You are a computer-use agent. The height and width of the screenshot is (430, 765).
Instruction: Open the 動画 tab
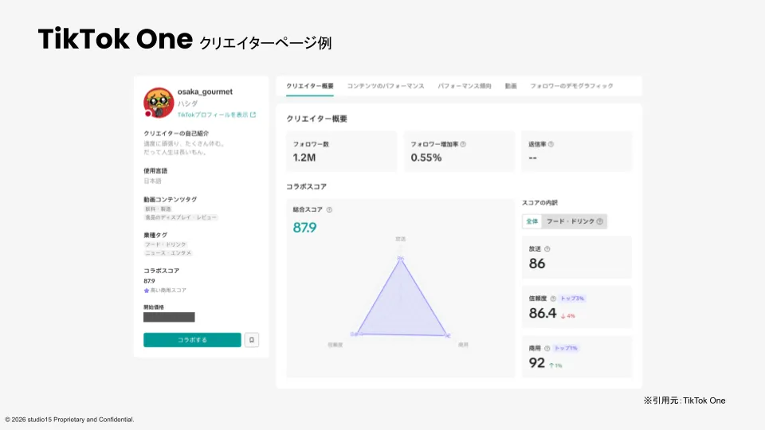pos(511,85)
